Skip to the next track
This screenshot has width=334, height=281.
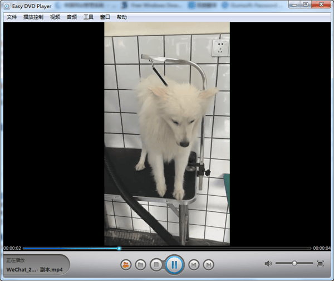click(208, 264)
